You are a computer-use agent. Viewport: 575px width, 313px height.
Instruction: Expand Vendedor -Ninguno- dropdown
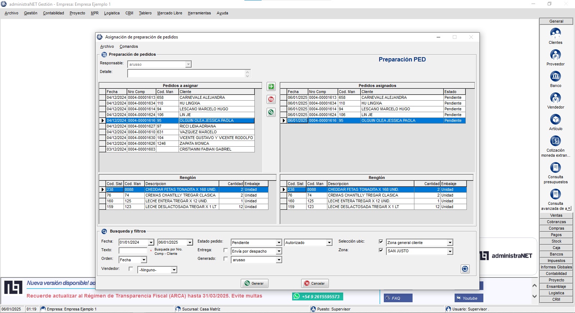point(174,270)
